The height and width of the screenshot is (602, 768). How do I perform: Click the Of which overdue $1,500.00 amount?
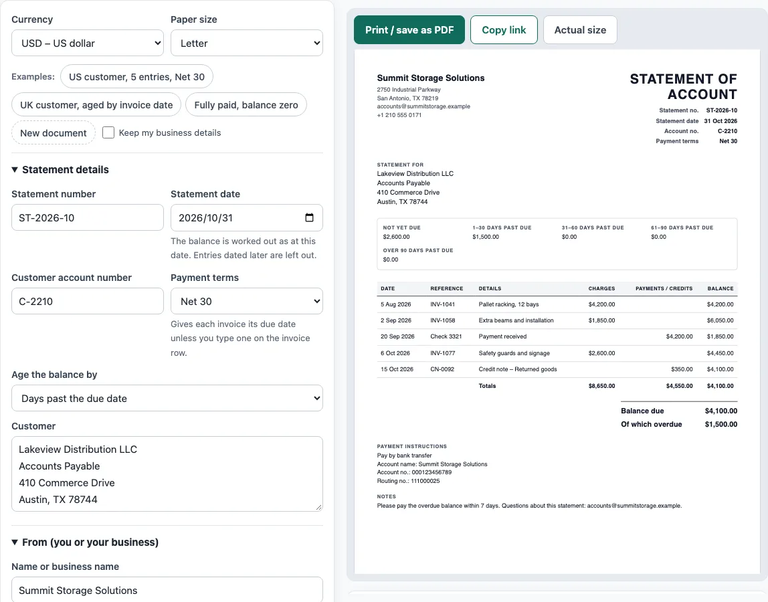click(x=721, y=424)
